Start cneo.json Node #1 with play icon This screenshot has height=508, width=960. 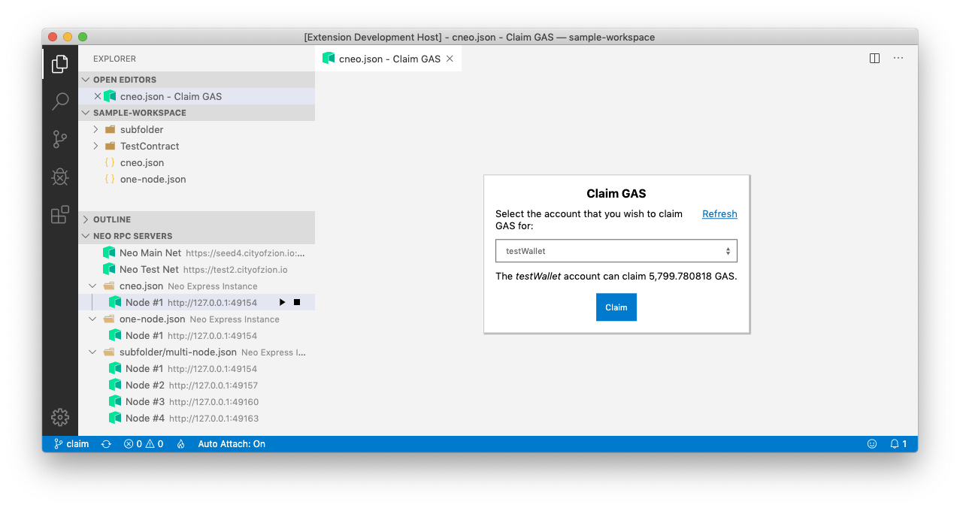(282, 302)
